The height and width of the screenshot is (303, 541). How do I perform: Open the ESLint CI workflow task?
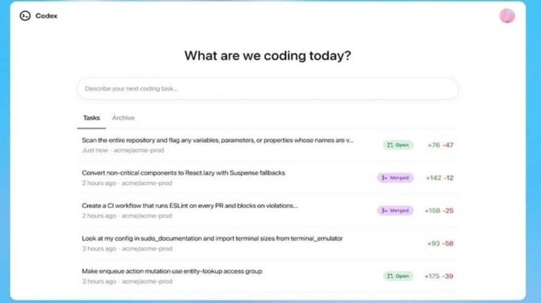[x=190, y=206]
